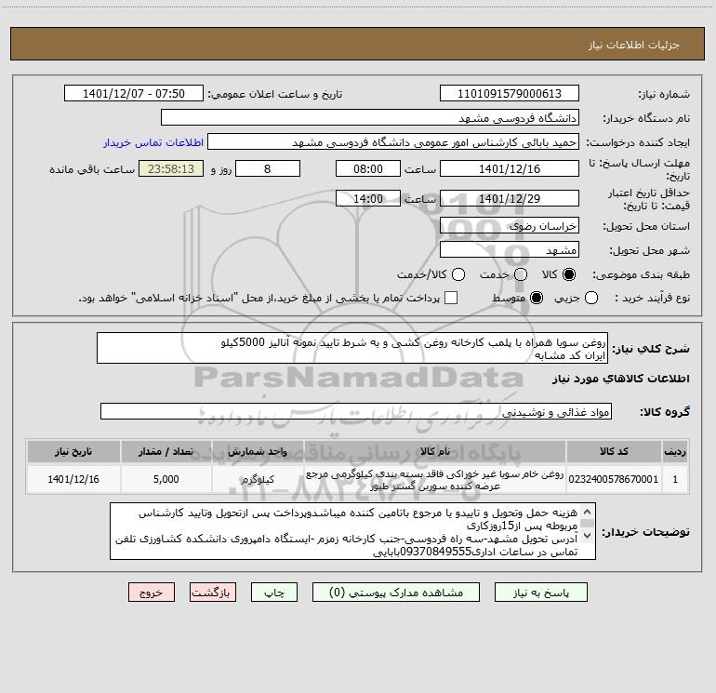Click the announcement date field 1401/12/07 - 07:50

(x=133, y=93)
